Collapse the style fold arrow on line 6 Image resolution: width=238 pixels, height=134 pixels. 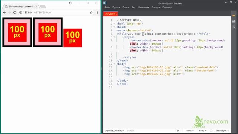point(114,37)
